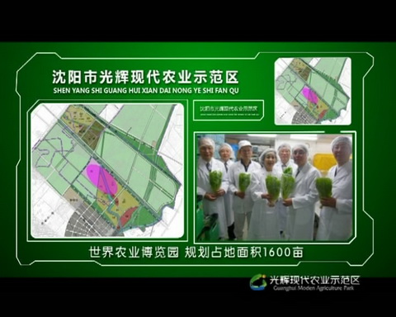396x317 pixels.
Task: Open the small planning map thumbnail
Action: click(313, 91)
